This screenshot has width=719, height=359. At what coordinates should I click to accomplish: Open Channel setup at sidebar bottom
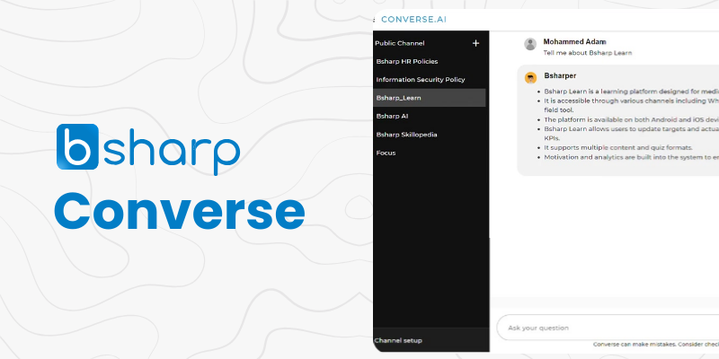pos(398,340)
